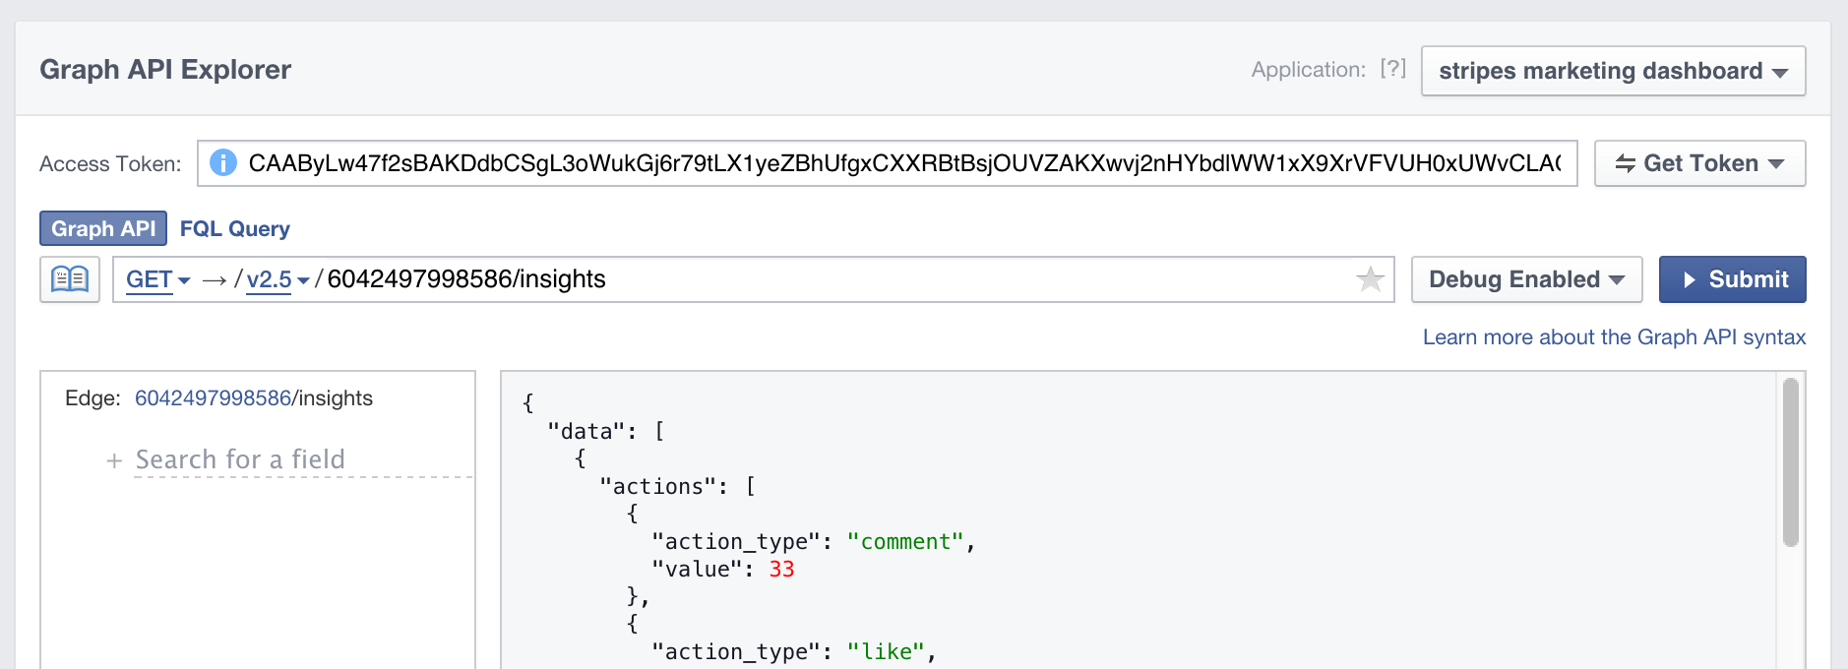Screen dimensions: 1848x669
Task: Switch to the Graph API tab
Action: 103,228
